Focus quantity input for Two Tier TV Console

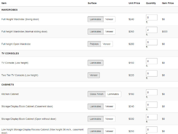point(152,73)
